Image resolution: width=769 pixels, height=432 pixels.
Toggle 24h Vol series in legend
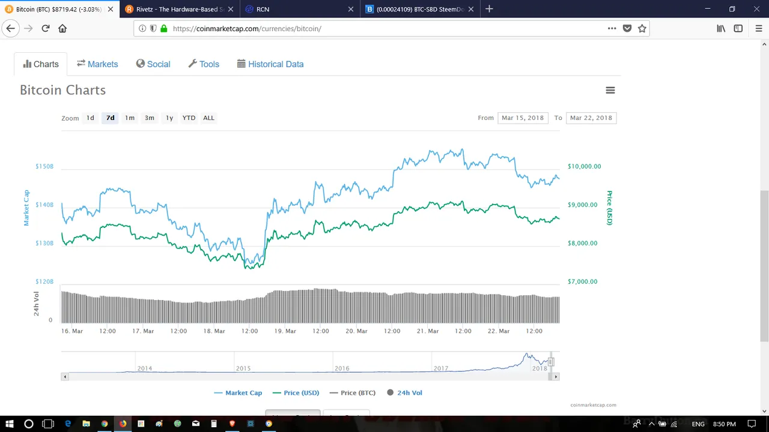click(404, 392)
